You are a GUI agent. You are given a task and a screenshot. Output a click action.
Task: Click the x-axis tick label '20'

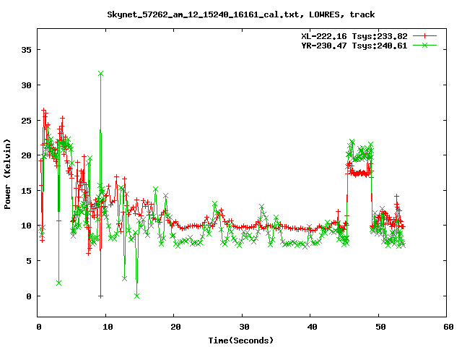point(175,327)
